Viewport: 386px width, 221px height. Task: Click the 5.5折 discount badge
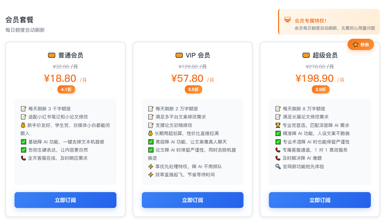pos(193,90)
